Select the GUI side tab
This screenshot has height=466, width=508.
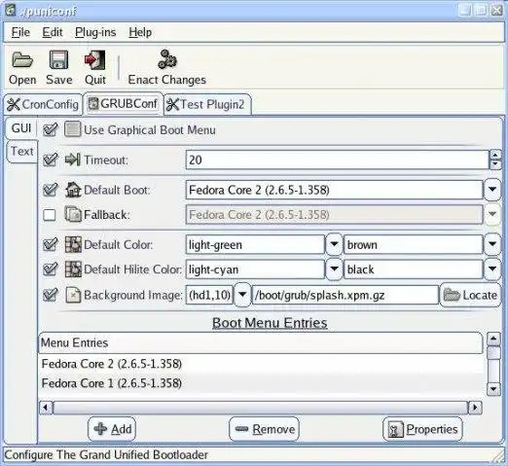coord(21,128)
